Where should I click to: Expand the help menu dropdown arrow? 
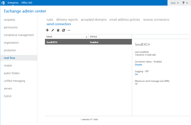187,3
